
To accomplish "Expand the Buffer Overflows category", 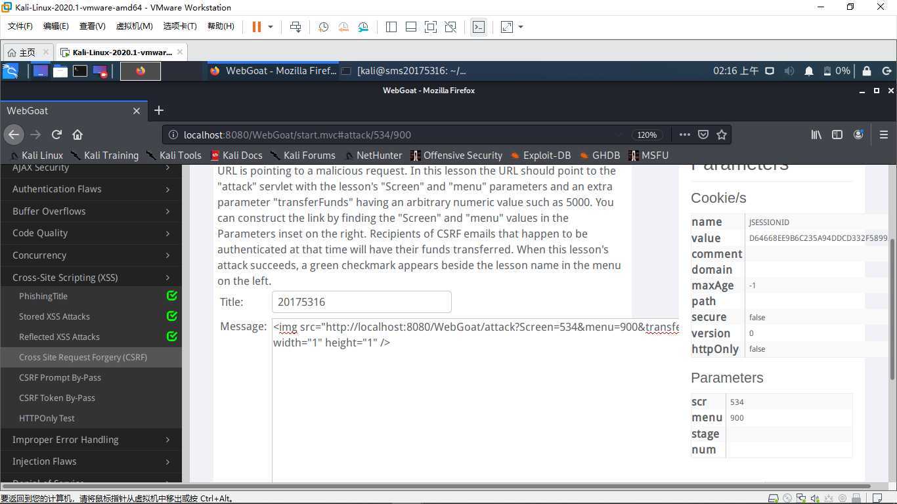I will click(91, 211).
